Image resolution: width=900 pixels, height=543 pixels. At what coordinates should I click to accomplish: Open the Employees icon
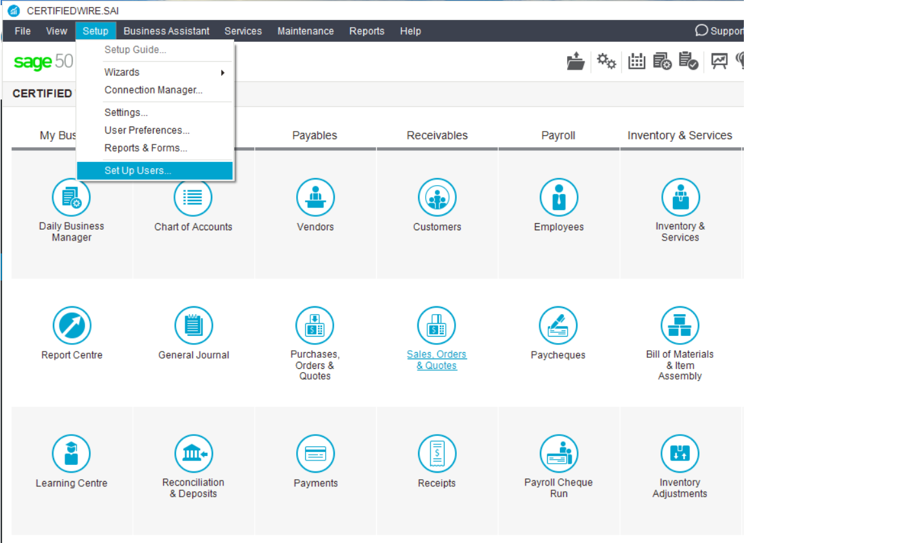[x=559, y=197]
